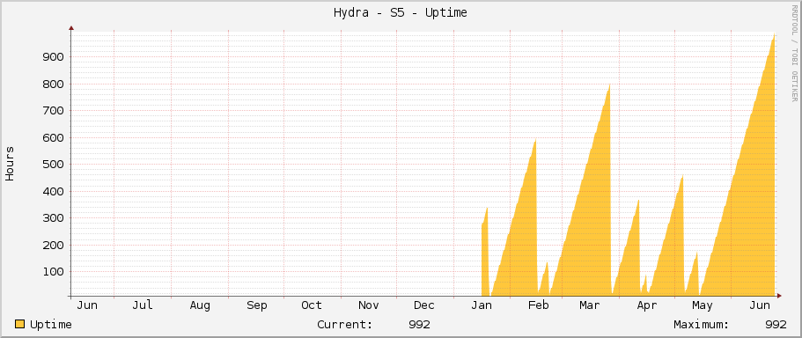Click the y-axis value 400
The width and height of the screenshot is (802, 338).
coord(53,191)
